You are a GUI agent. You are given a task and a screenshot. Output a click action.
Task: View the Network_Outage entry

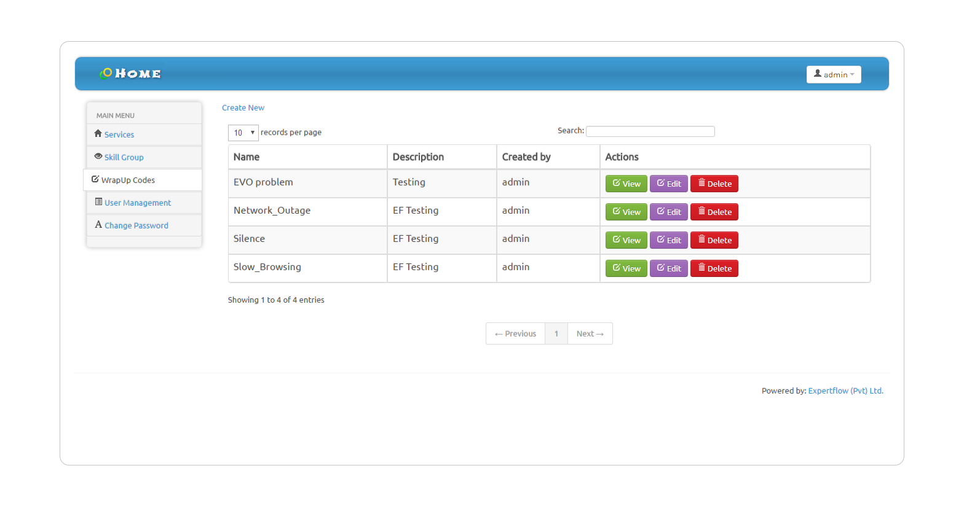(626, 212)
